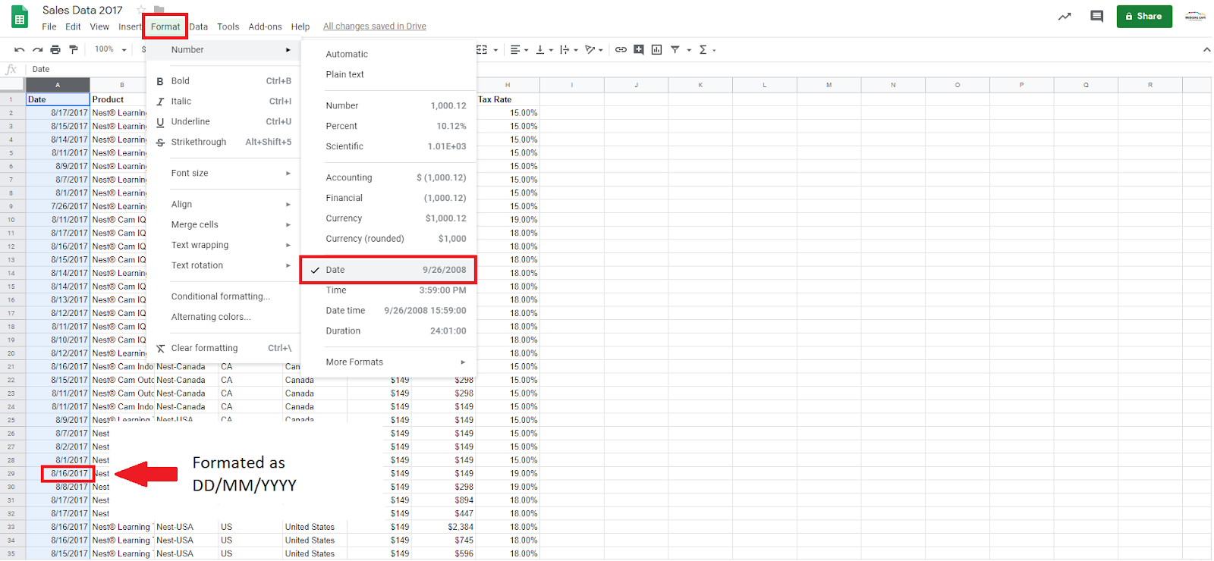1214x561 pixels.
Task: Open the Data menu
Action: (x=199, y=27)
